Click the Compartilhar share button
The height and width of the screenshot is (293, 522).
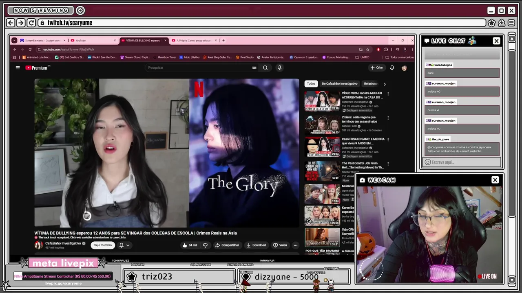click(x=227, y=245)
